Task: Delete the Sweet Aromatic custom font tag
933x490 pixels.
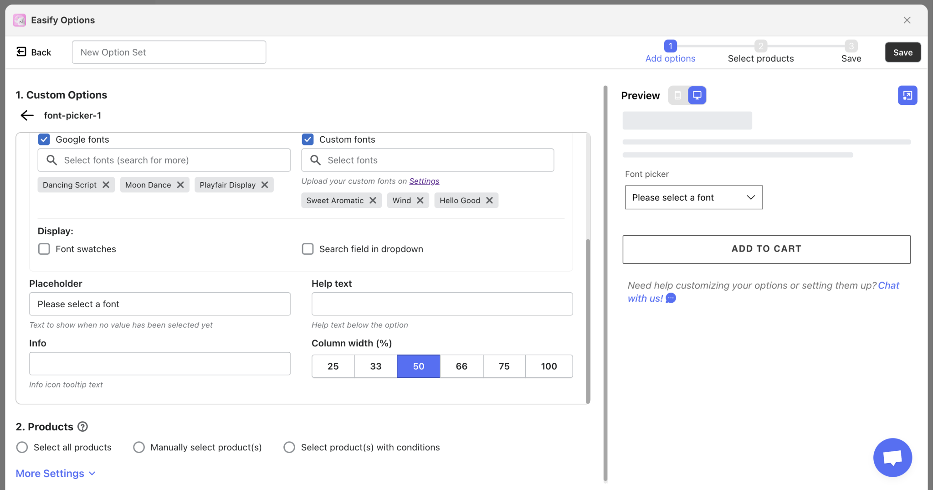Action: [x=373, y=200]
